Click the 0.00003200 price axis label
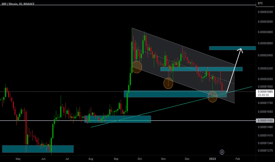The image size is (275, 162). (x=265, y=12)
